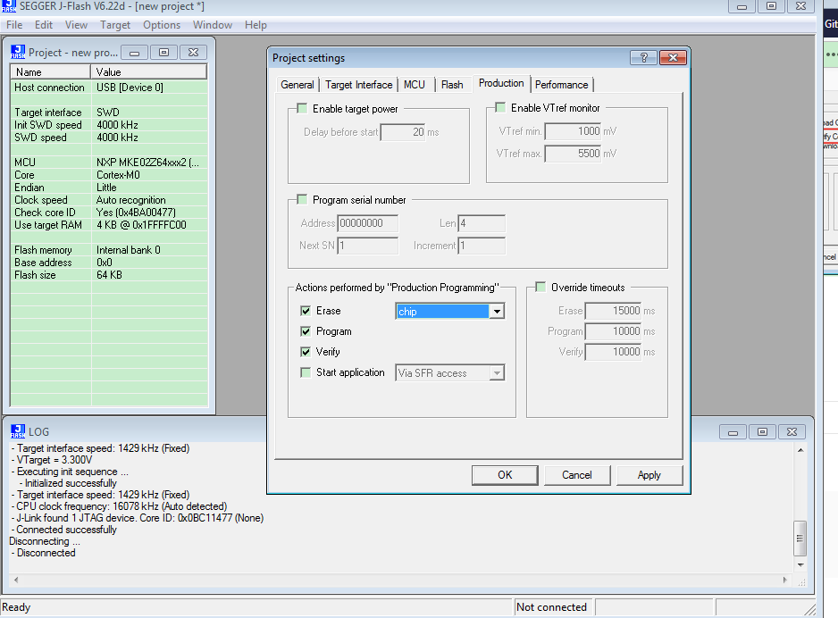Click Cancel in Project settings
This screenshot has height=618, width=838.
[577, 475]
